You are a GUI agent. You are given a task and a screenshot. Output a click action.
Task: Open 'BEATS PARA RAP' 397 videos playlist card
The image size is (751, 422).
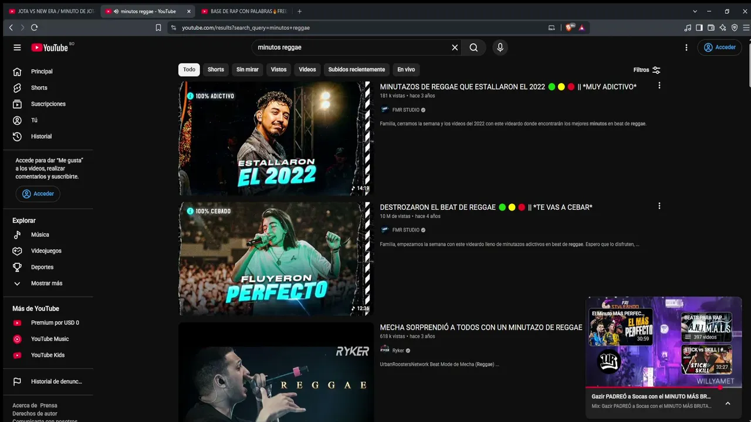706,327
